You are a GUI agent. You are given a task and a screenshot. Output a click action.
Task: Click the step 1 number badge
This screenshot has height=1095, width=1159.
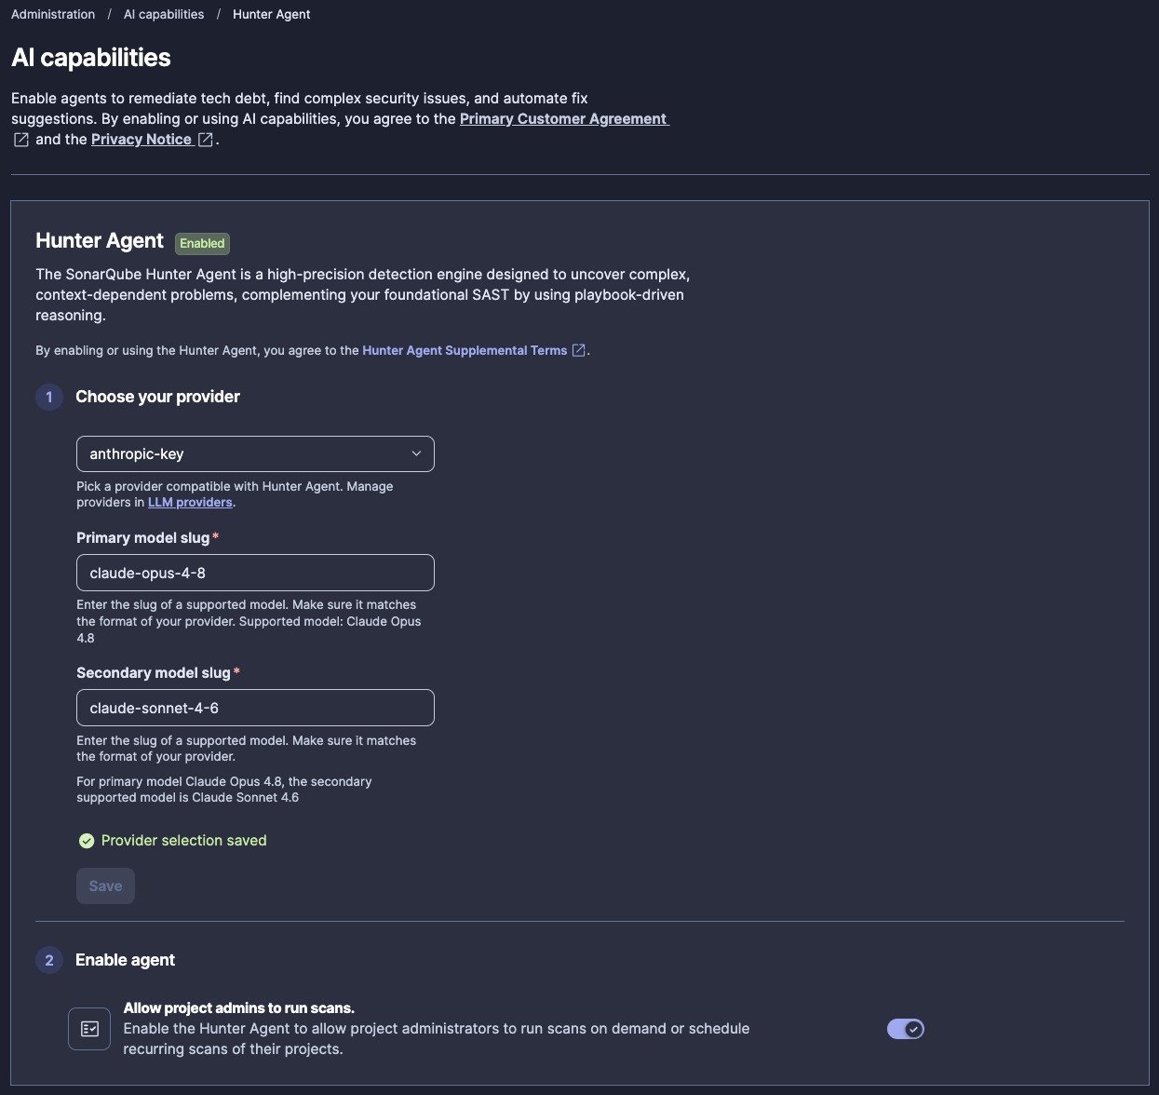(x=49, y=397)
